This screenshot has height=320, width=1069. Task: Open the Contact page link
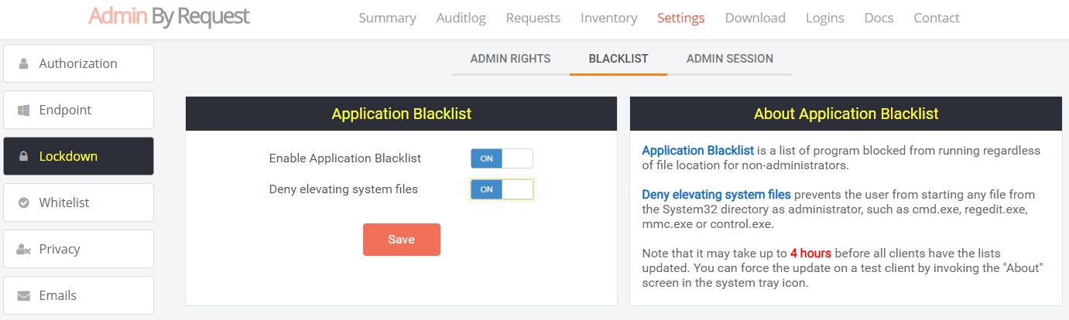936,18
